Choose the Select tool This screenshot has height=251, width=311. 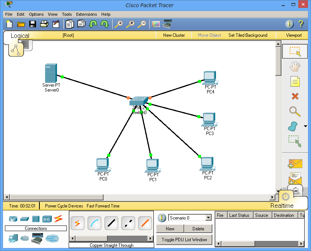point(295,51)
